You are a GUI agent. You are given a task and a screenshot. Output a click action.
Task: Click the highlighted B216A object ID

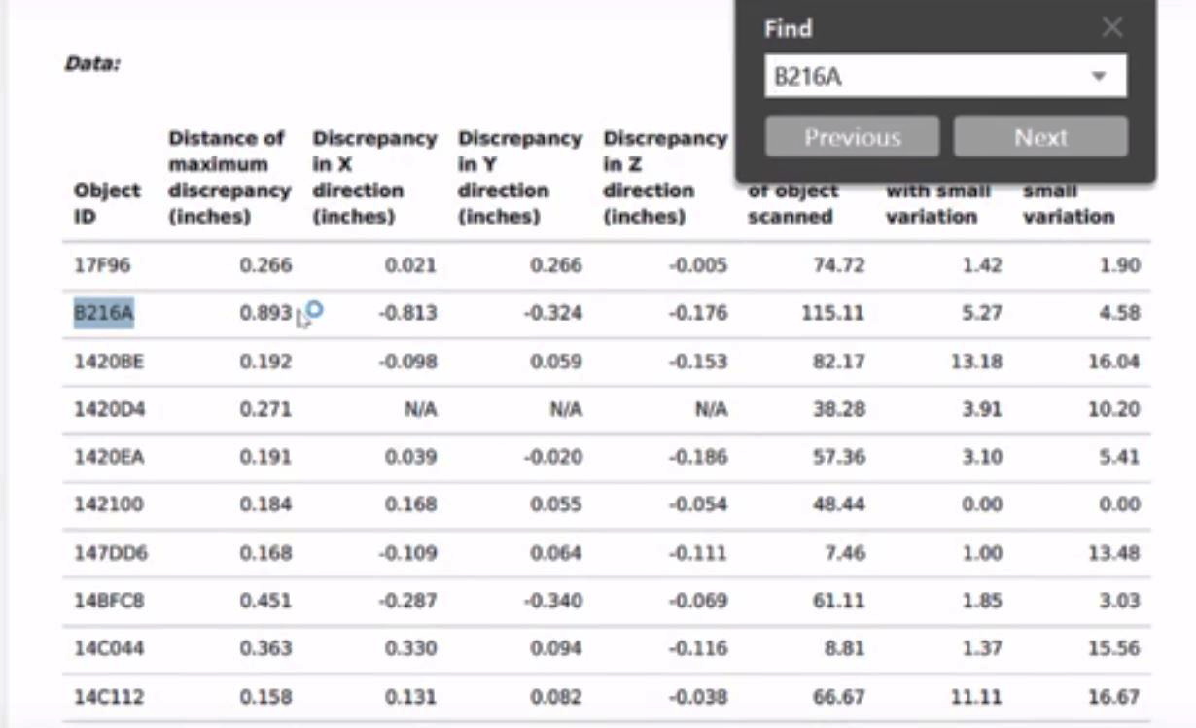click(x=104, y=313)
